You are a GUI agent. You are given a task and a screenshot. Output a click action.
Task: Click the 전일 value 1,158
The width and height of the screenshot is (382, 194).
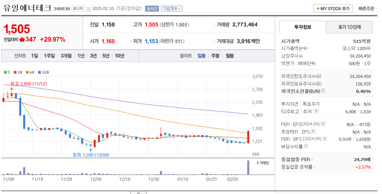coord(108,25)
